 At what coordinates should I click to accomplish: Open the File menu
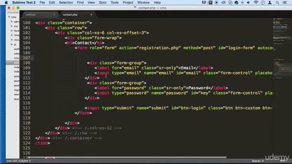42,3
